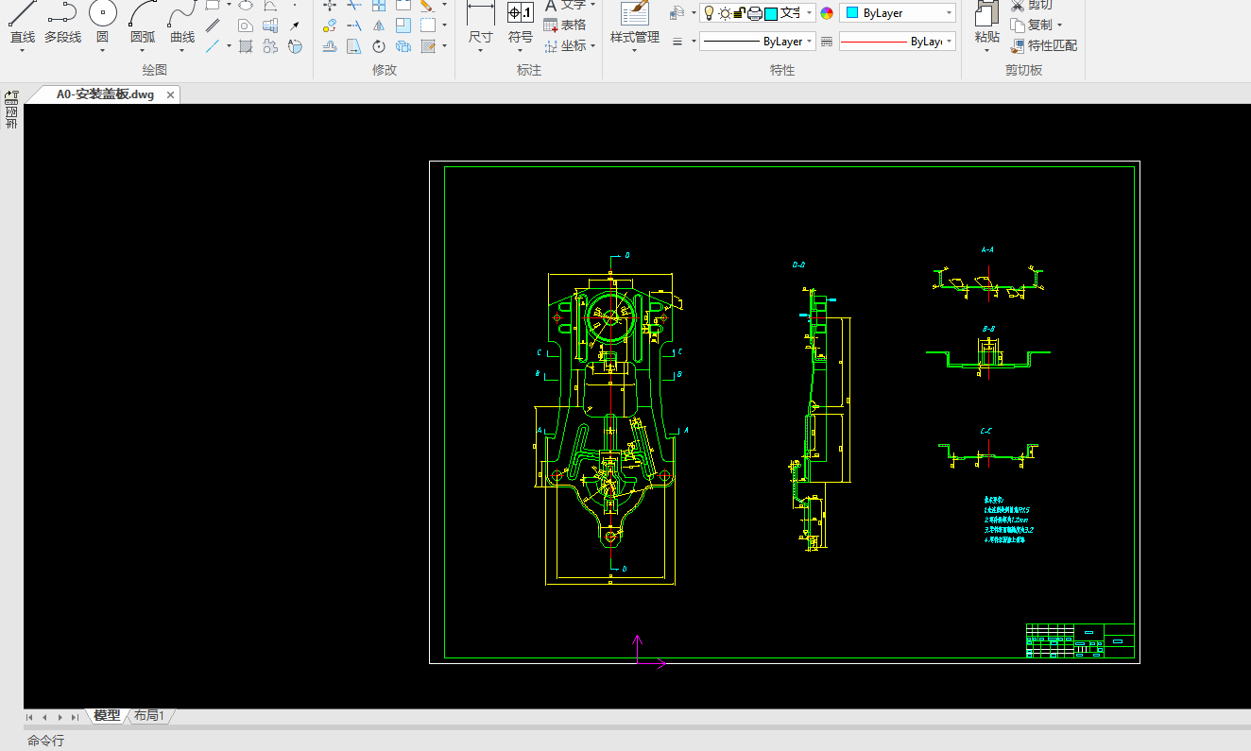Select the A0-安装盖板.dwg document tab
Image resolution: width=1251 pixels, height=751 pixels.
(x=104, y=94)
